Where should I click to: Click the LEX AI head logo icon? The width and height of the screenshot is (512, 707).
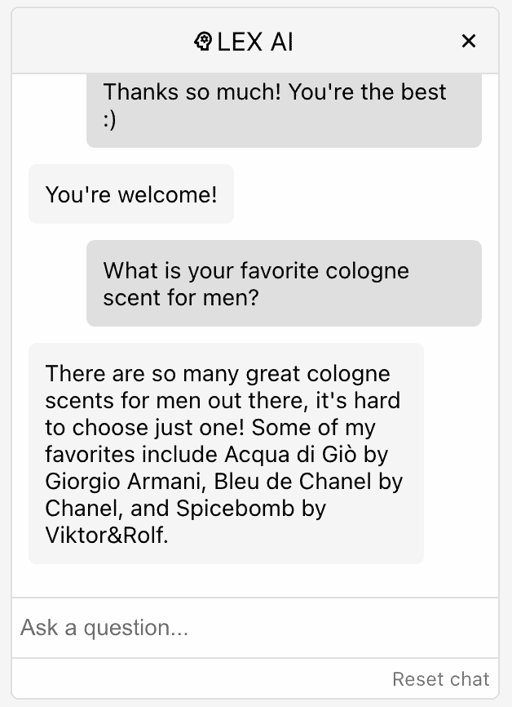[x=203, y=41]
